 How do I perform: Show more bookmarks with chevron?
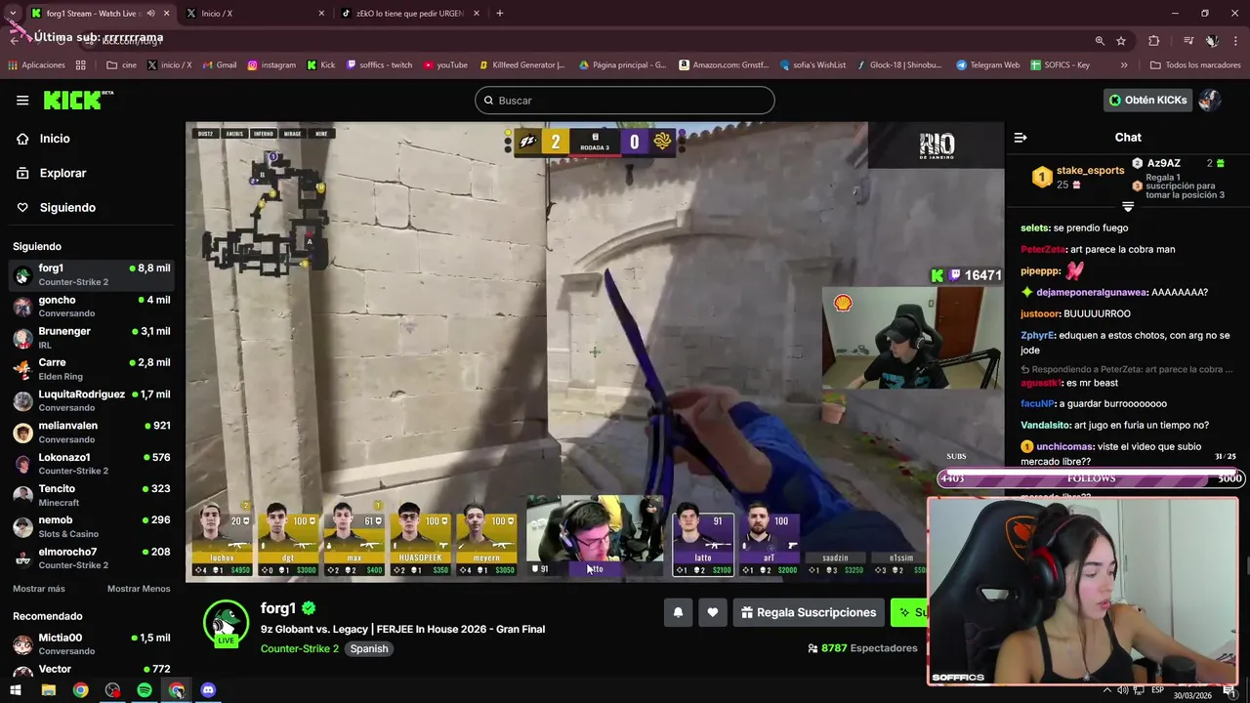1124,65
